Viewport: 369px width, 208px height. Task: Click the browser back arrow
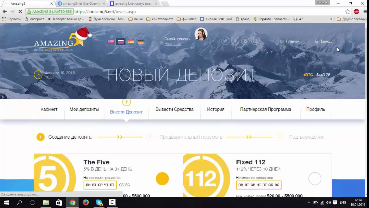5,12
